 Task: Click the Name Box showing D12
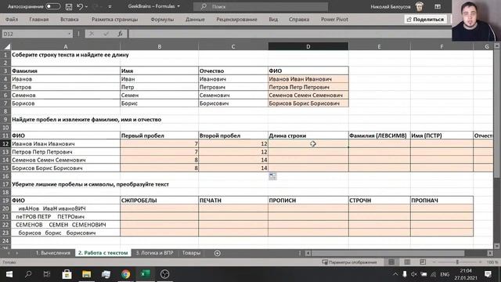pyautogui.click(x=34, y=34)
